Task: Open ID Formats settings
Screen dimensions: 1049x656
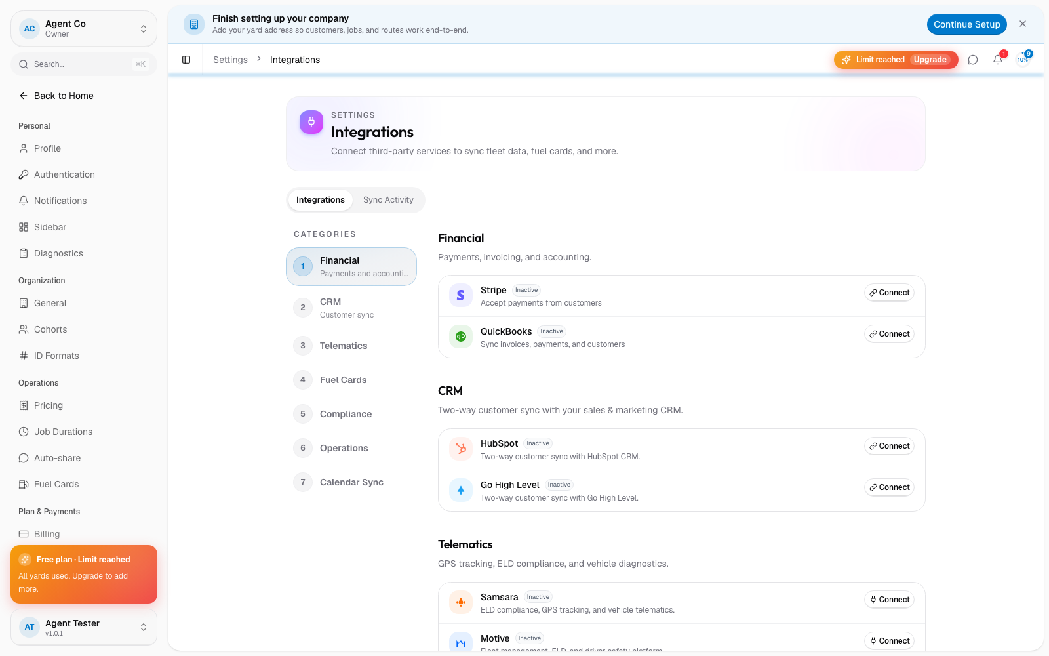Action: coord(84,356)
